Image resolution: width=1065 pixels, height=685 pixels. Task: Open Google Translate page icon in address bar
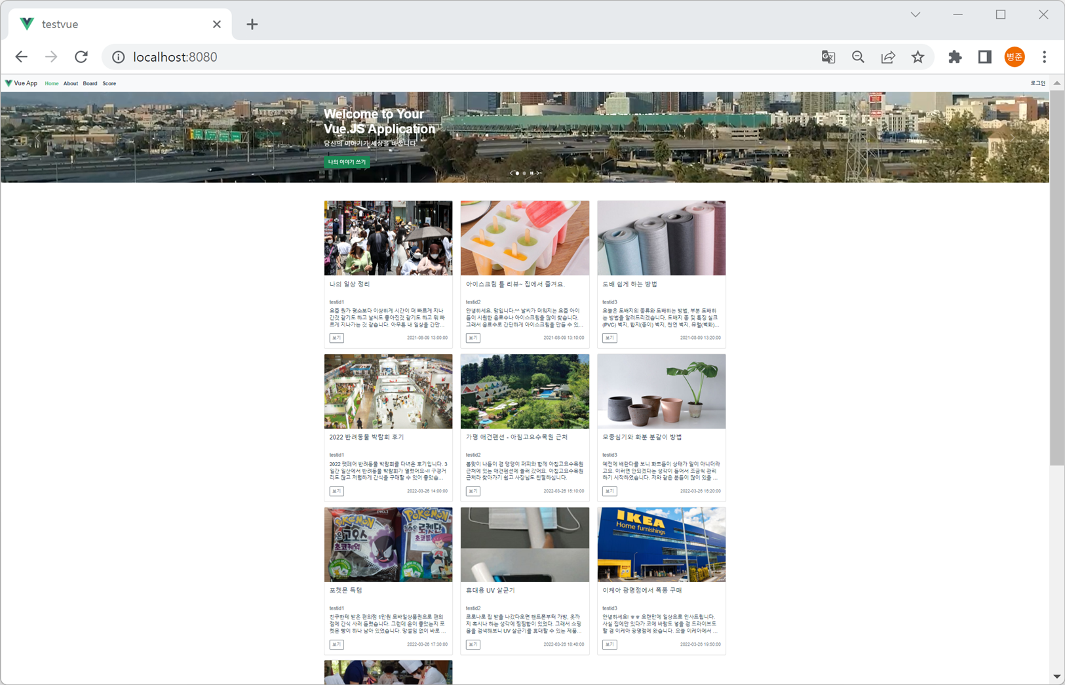click(828, 57)
